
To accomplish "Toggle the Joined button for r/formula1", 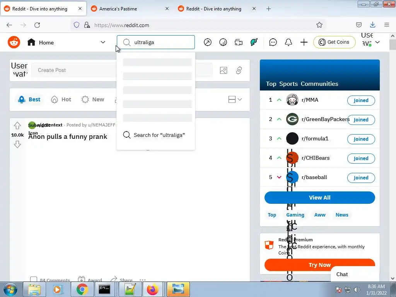I will [x=361, y=139].
